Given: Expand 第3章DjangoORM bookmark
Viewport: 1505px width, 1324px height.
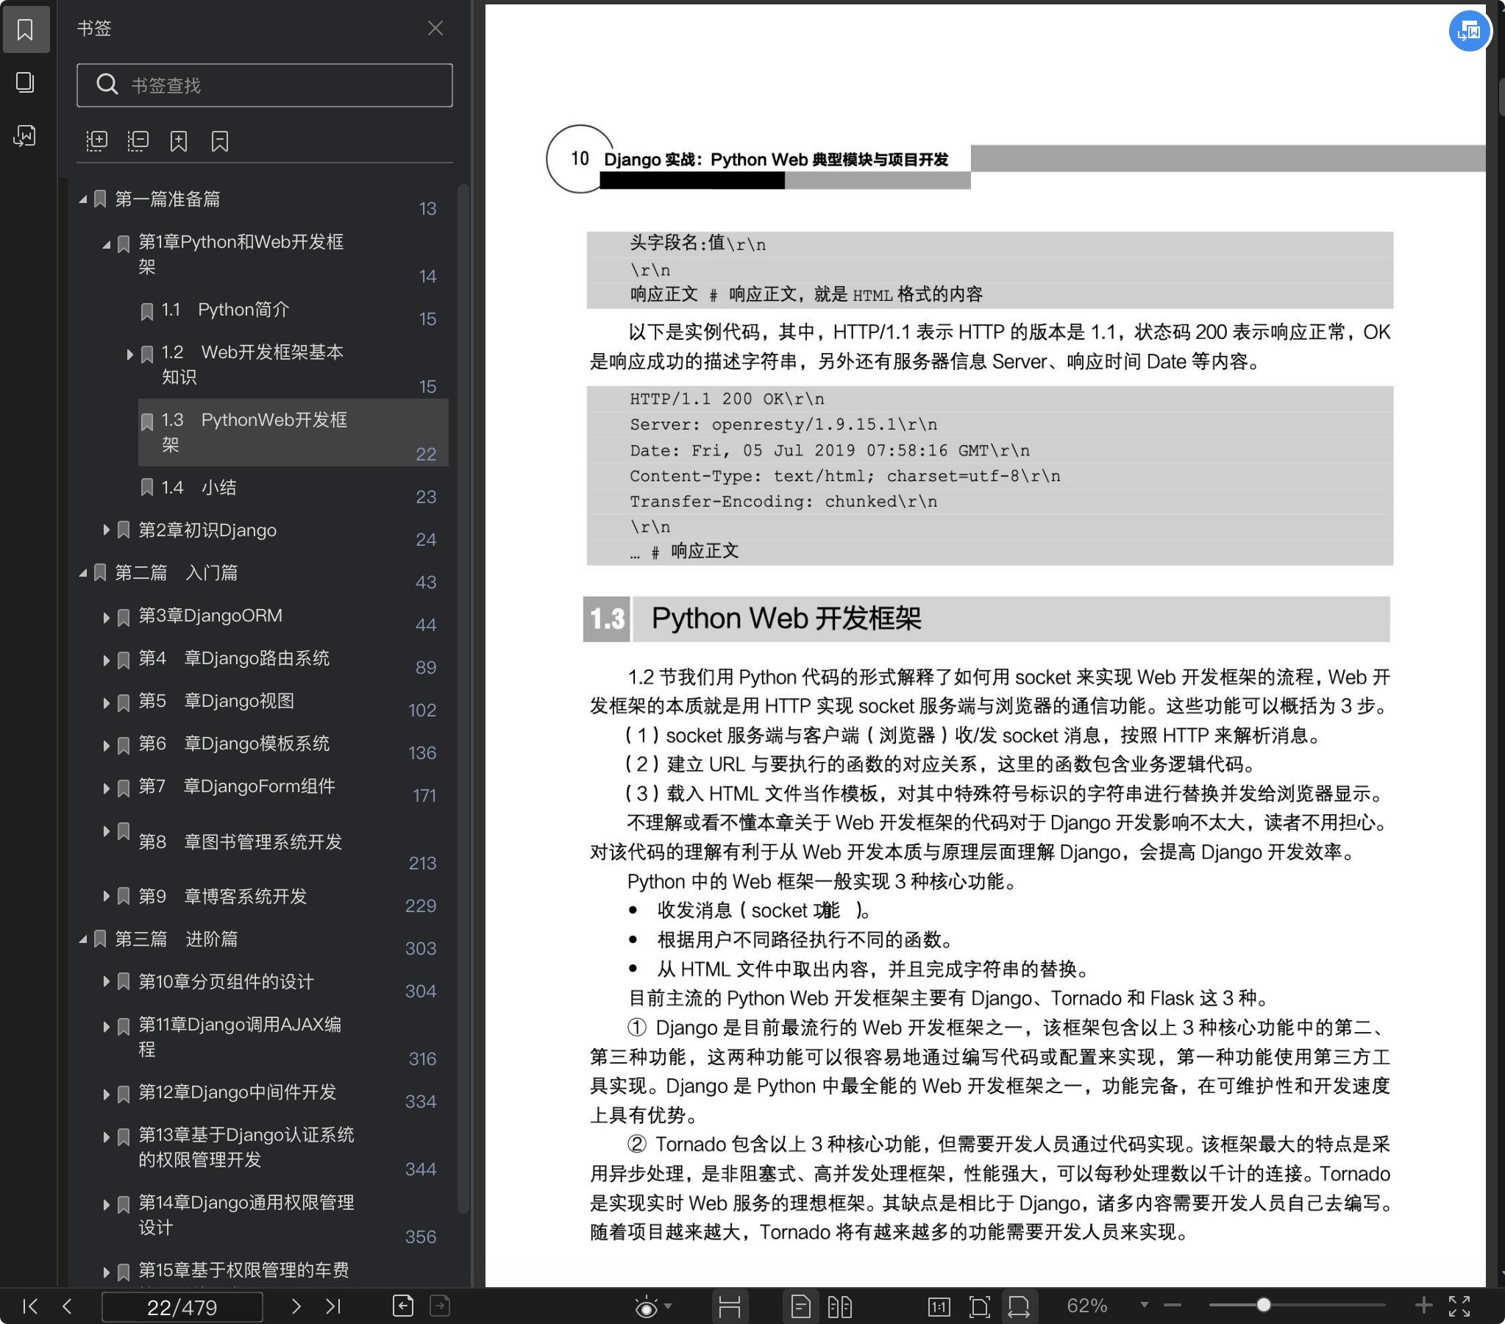Looking at the screenshot, I should click(107, 617).
